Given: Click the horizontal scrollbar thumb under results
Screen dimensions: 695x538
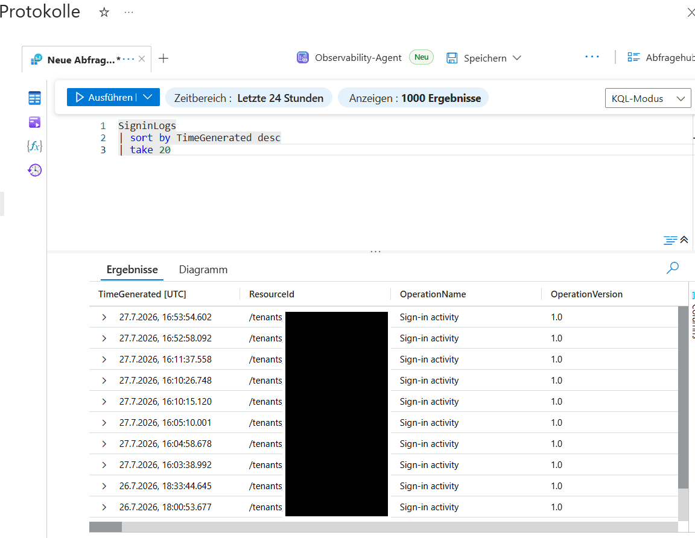Looking at the screenshot, I should point(106,527).
